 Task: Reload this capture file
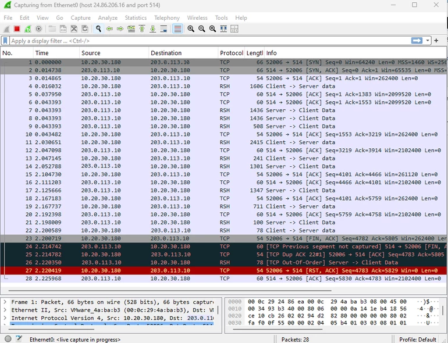pyautogui.click(x=85, y=29)
